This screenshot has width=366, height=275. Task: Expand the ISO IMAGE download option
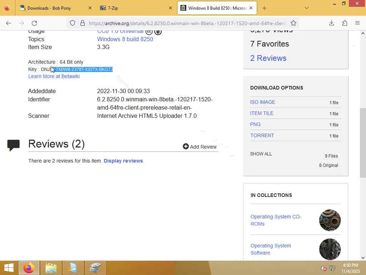(263, 102)
